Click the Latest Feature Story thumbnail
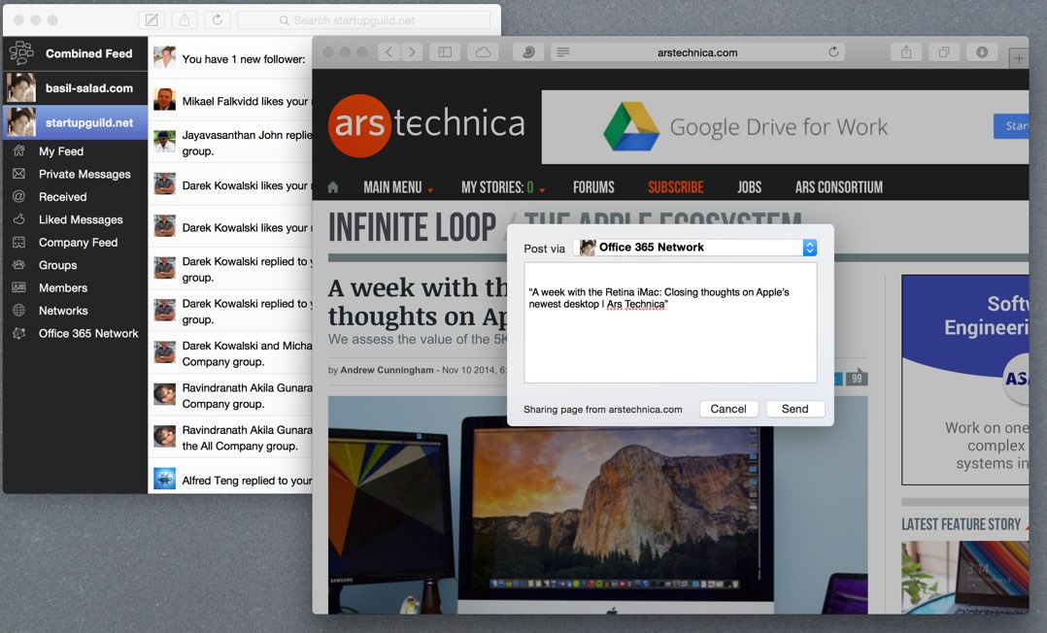 click(x=964, y=577)
